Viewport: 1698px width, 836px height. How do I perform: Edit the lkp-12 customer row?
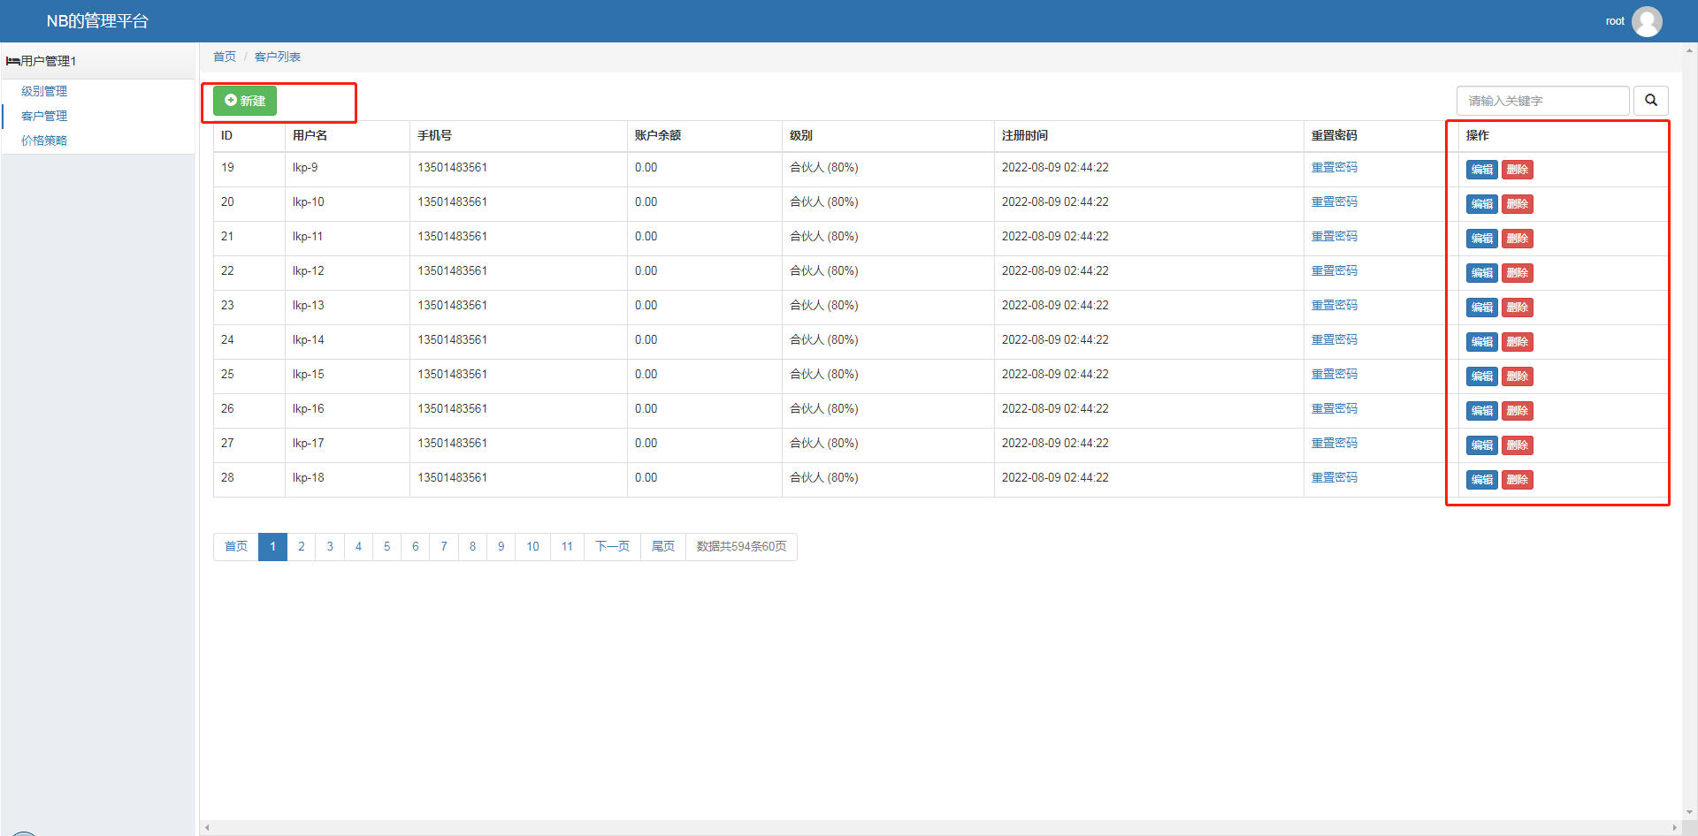click(1481, 273)
